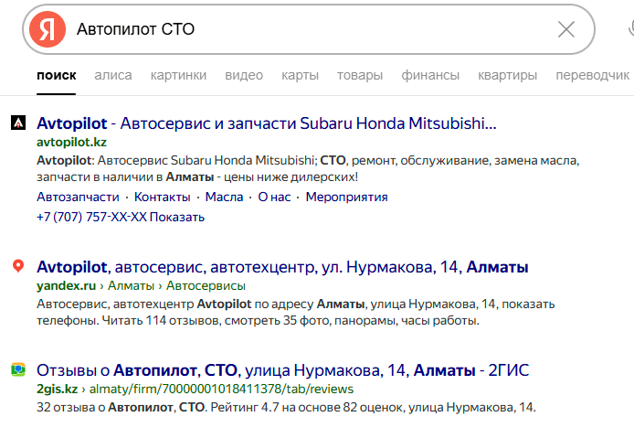Screen dimensions: 634x438
Task: Switch to the видео tab
Action: 244,75
